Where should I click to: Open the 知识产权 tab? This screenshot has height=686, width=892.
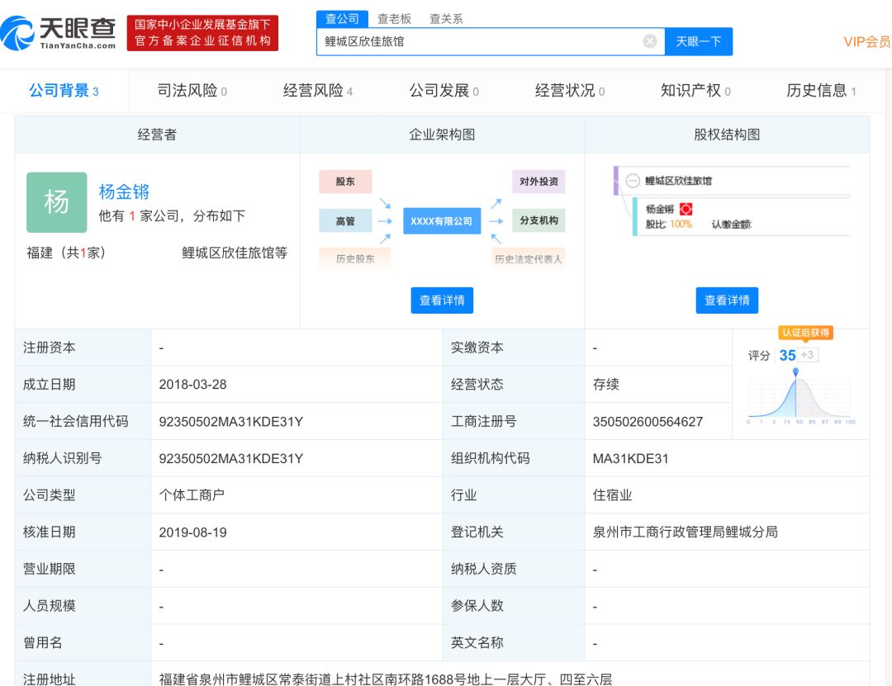tap(695, 91)
